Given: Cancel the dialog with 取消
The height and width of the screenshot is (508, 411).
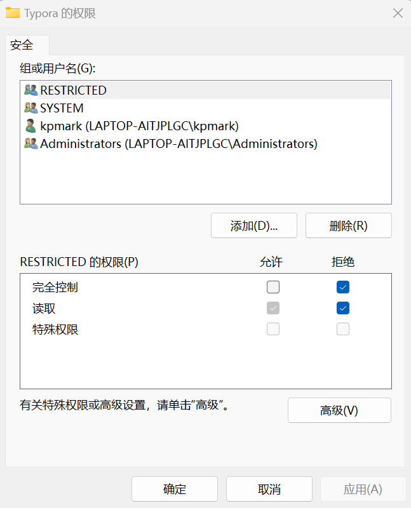Looking at the screenshot, I should [x=269, y=489].
